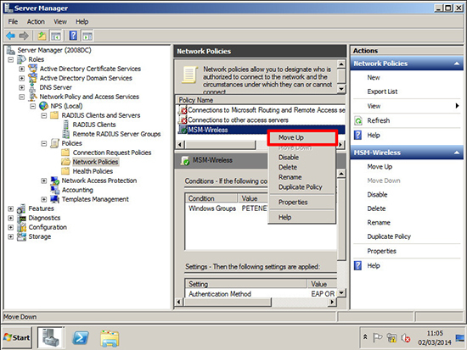Click the RADIUS Clients server icon
467x350 pixels.
tap(66, 125)
